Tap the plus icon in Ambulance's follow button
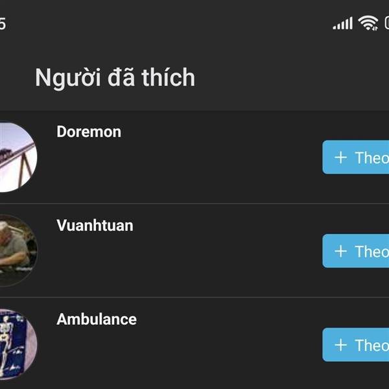The height and width of the screenshot is (389, 389). pos(340,345)
